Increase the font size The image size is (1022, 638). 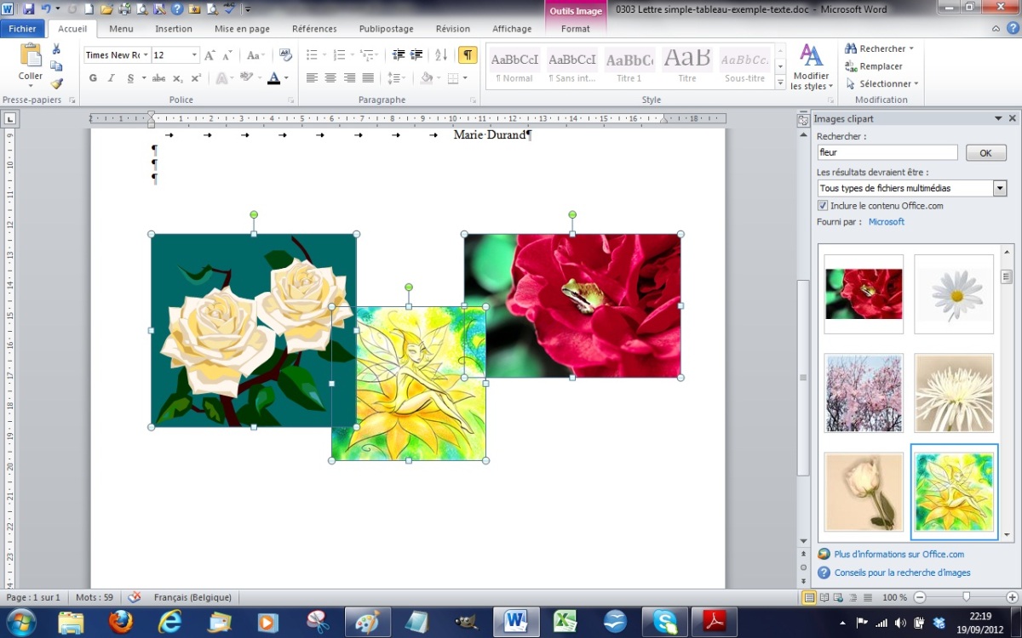(x=210, y=55)
